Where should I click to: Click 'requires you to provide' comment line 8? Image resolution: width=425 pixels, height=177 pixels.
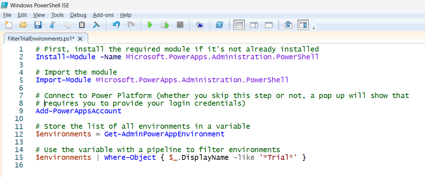141,103
